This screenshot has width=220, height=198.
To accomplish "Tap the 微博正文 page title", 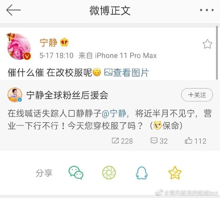I will (x=110, y=10).
